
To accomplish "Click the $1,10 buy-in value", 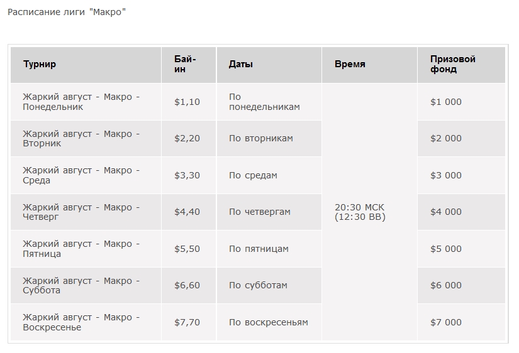I will [x=187, y=102].
